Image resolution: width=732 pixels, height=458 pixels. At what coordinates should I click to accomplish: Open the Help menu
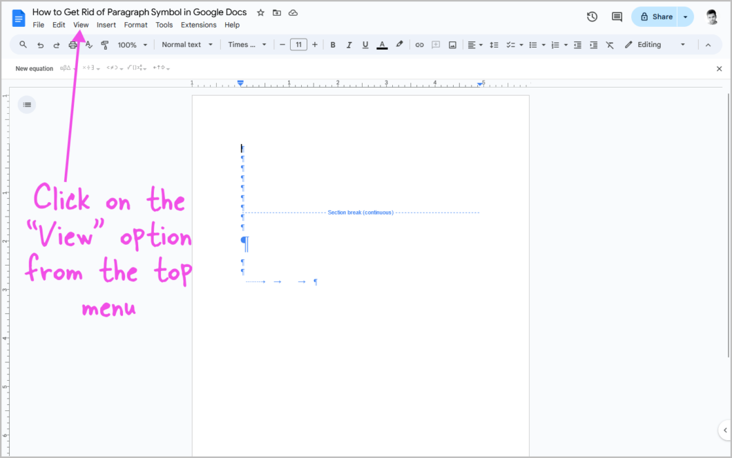click(232, 26)
